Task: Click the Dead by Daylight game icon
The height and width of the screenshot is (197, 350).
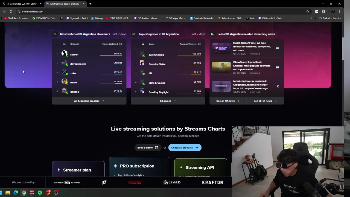Action: pos(142,91)
